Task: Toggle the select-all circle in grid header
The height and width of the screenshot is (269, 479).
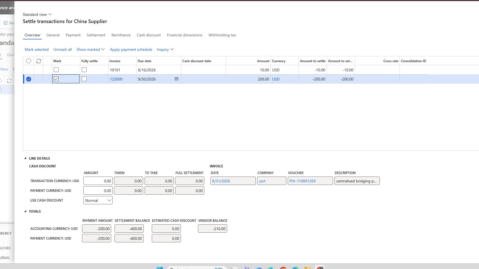Action: click(29, 61)
